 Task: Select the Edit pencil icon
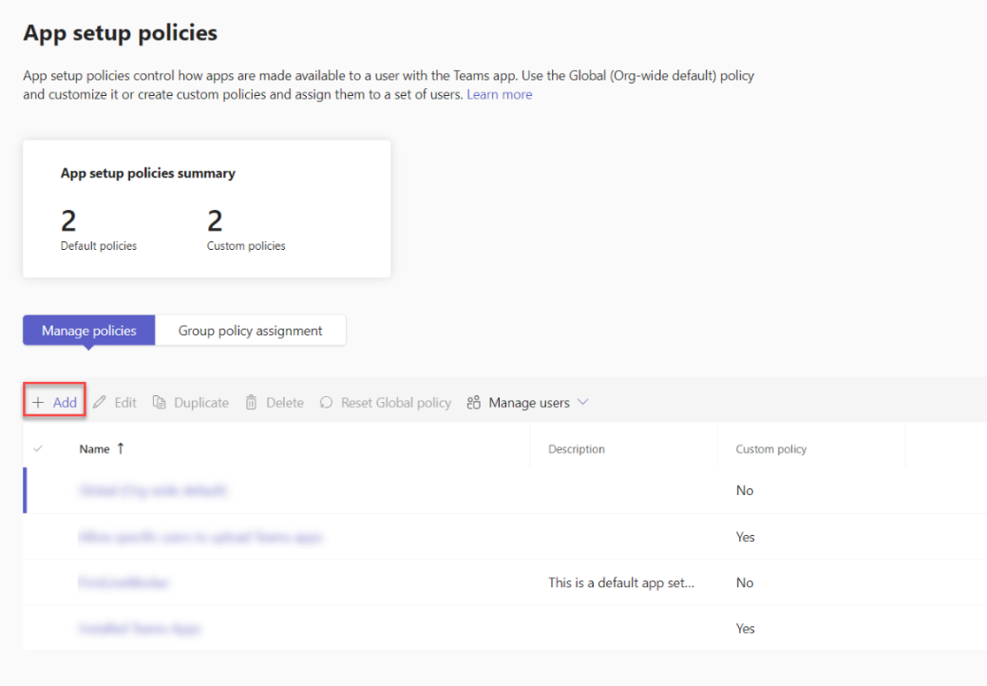(x=101, y=402)
